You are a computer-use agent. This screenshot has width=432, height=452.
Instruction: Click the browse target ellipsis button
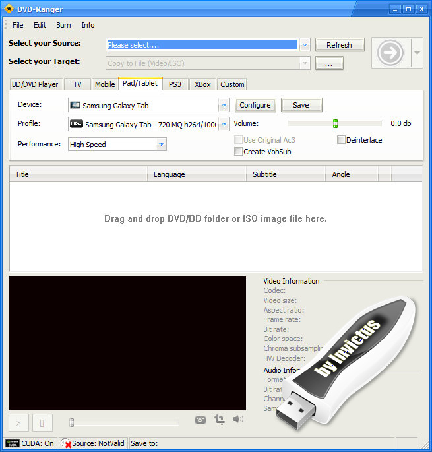(329, 63)
